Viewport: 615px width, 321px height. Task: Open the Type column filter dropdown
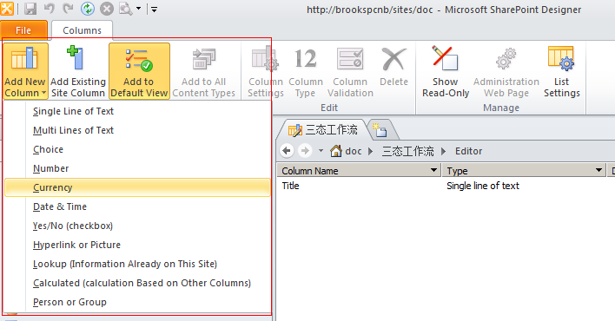[598, 170]
